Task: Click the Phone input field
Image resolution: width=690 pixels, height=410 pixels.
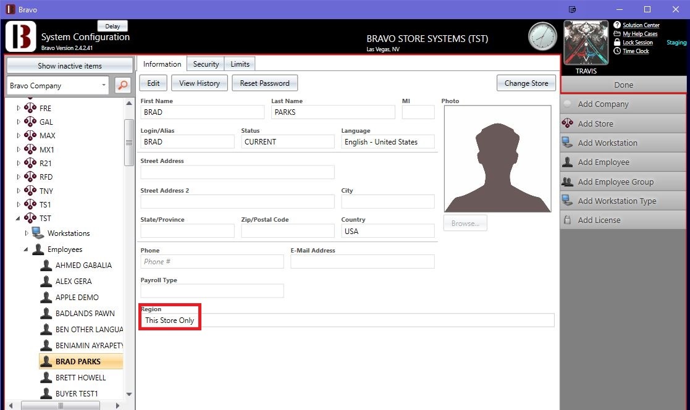Action: tap(212, 261)
